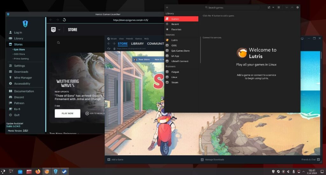326x175 pixels.
Task: Click PLAY NOW for Wuthering Waves
Action: 67,113
